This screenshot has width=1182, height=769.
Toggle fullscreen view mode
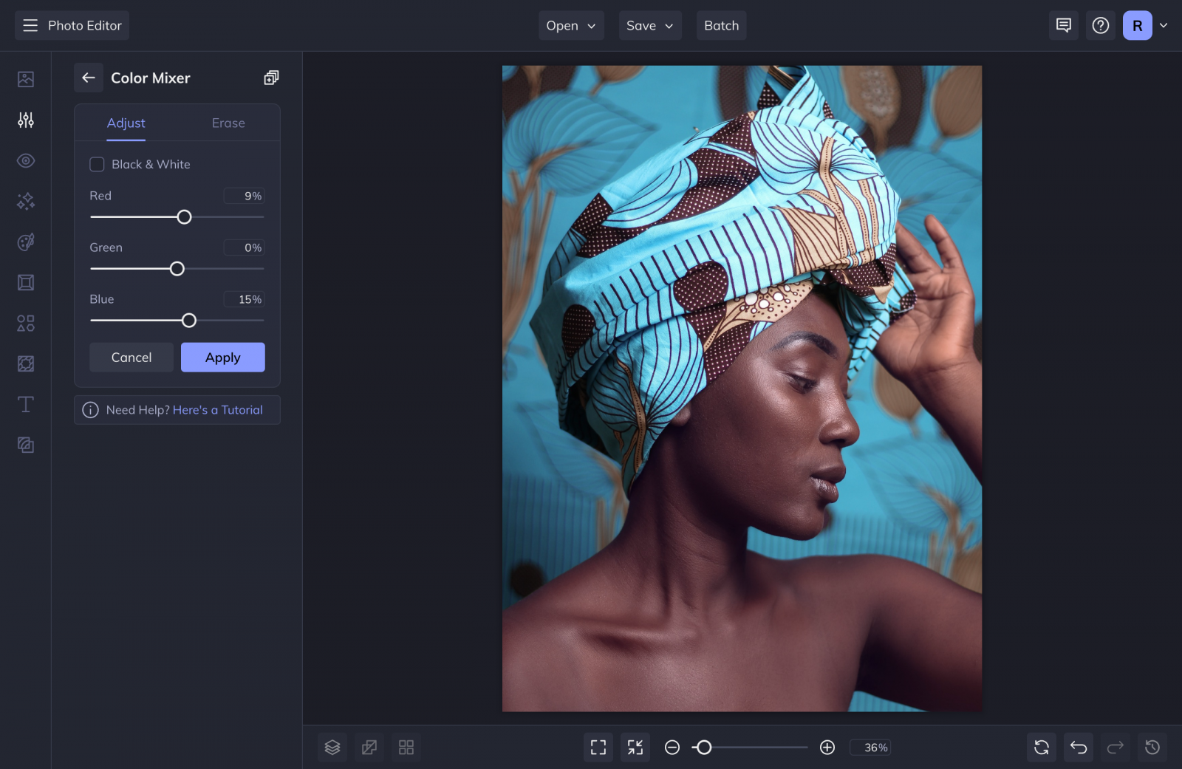point(598,747)
